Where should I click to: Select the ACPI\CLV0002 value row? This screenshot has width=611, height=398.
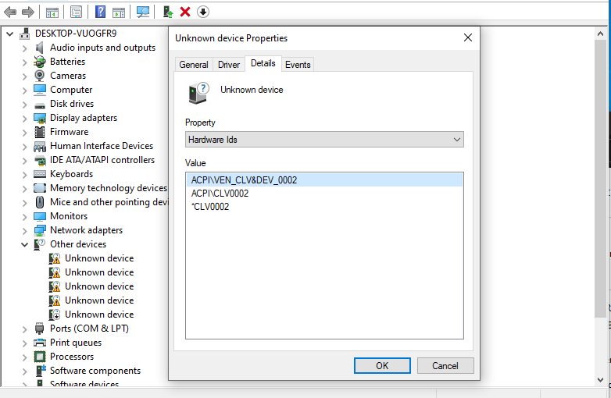324,194
